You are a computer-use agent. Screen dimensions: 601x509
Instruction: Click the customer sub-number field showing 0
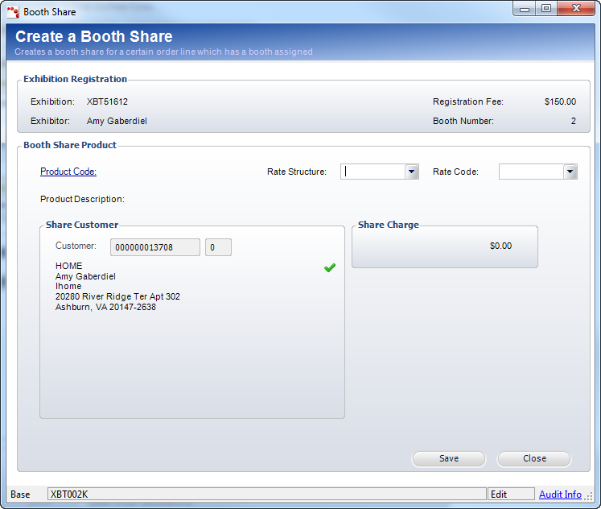219,247
